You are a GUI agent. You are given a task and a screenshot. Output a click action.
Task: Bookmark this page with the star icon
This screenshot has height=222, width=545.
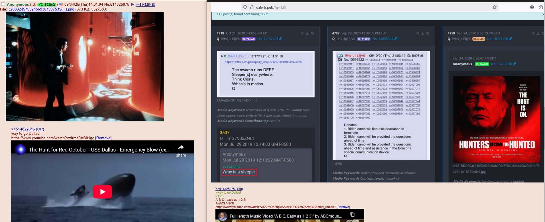(495, 7)
